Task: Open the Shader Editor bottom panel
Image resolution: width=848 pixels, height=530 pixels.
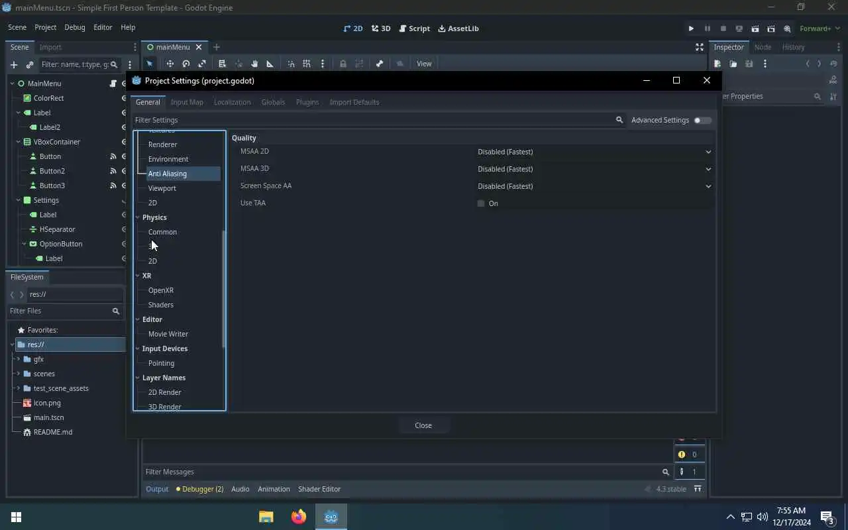Action: click(x=319, y=489)
